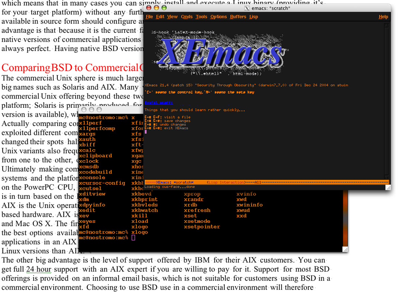Click the XEmacs vertical scrollbar trough
Image resolution: width=400 pixels, height=292 pixels.
387,101
